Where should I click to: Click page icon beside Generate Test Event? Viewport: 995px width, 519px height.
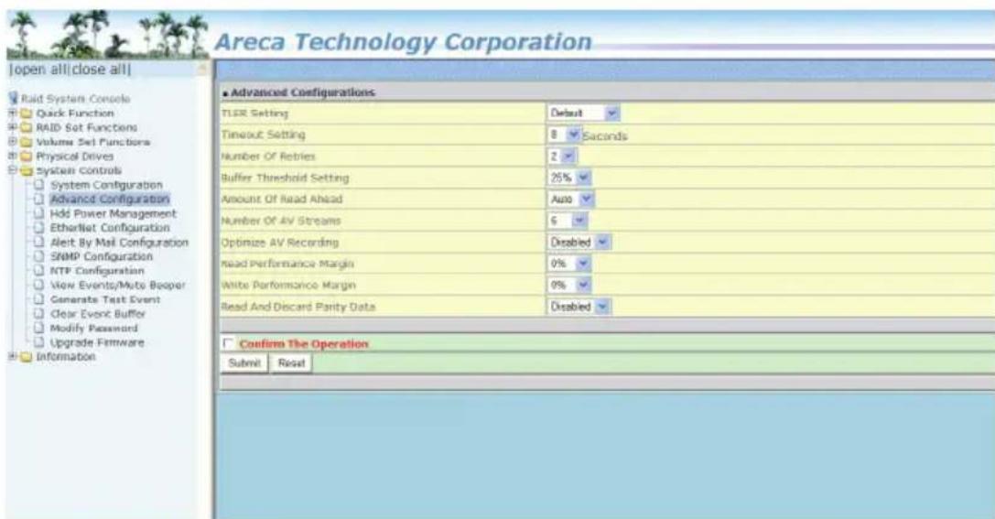(x=40, y=298)
